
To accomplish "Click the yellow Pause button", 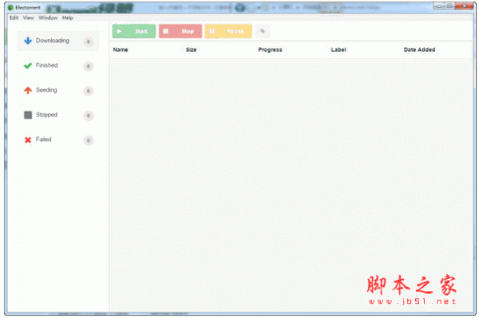I will [x=228, y=31].
